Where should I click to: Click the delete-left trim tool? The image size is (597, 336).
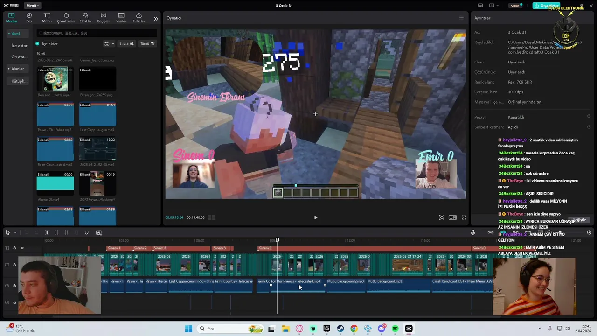[x=56, y=232]
